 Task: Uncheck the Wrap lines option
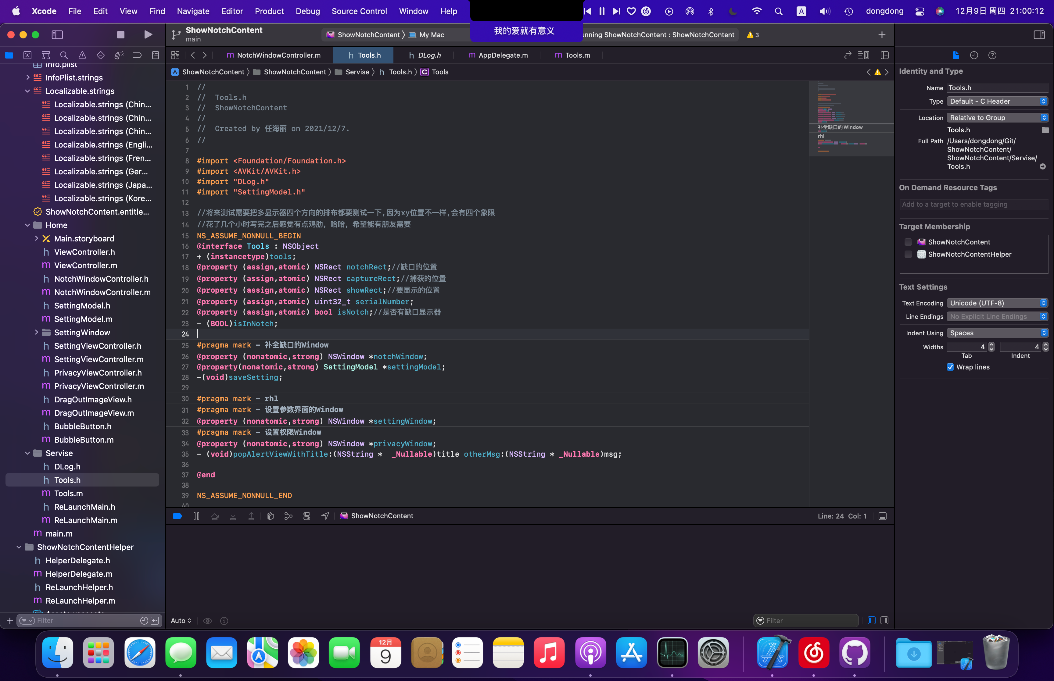(x=950, y=367)
